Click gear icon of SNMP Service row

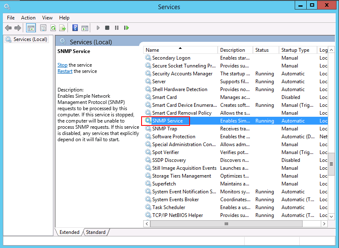(148, 120)
